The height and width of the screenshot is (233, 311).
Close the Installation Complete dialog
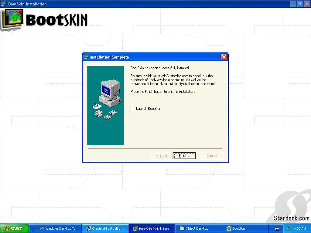click(x=224, y=57)
